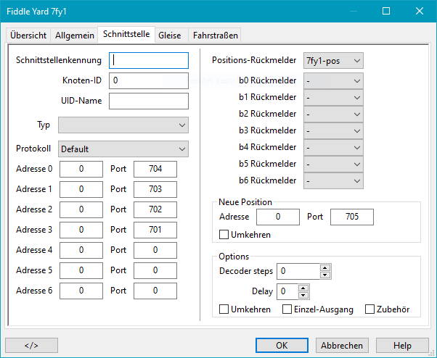Screen dimensions: 437x358
Task: Confirm dialog with OK button
Action: 282,346
